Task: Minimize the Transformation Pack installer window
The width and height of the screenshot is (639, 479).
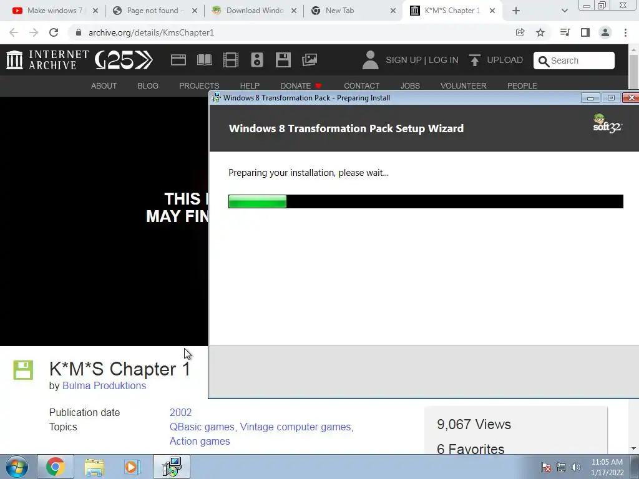Action: 590,98
